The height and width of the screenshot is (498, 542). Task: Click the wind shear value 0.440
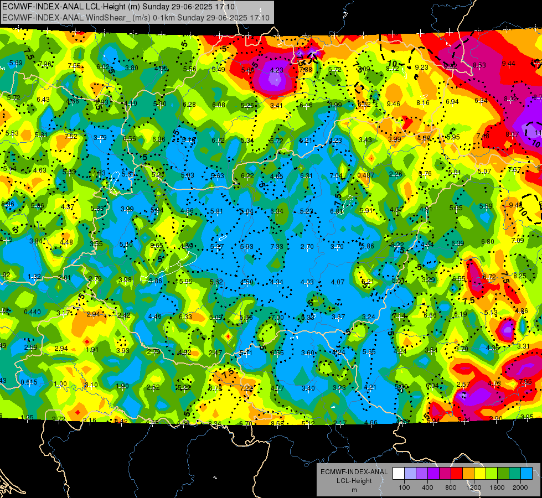pos(33,312)
